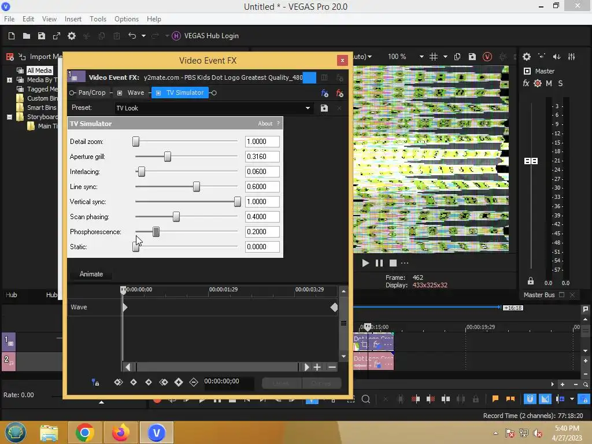Click the Render As export icon

(57, 36)
